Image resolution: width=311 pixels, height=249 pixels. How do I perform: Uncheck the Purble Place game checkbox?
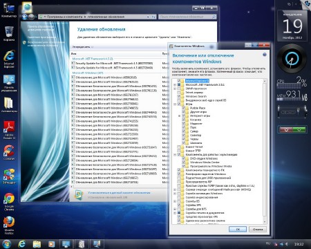point(184,108)
